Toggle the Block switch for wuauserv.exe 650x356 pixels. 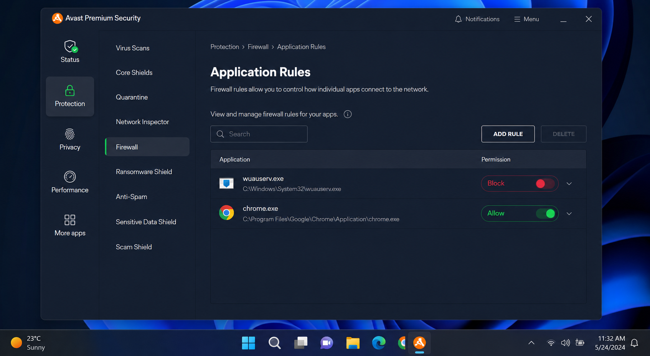point(545,184)
